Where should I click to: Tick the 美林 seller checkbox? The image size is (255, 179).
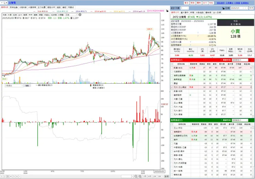click(x=172, y=140)
